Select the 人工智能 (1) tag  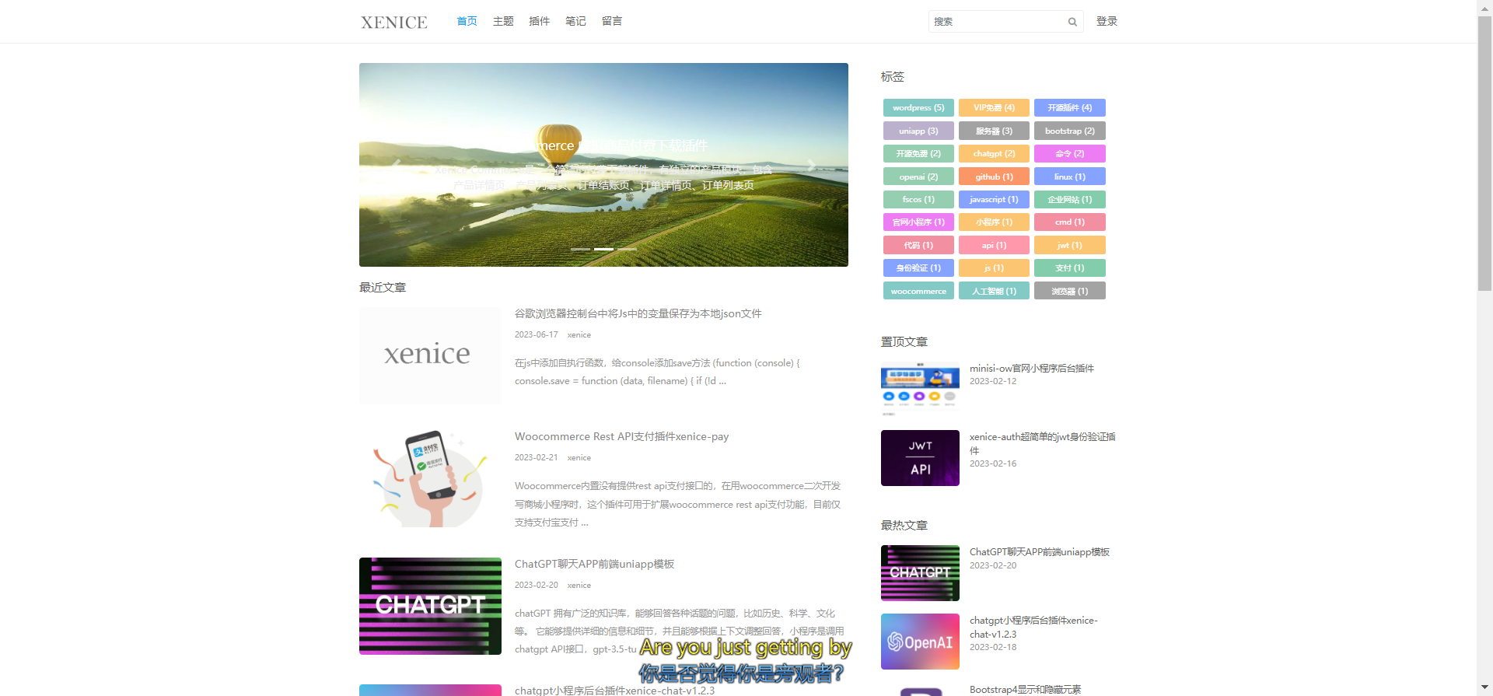(x=994, y=292)
